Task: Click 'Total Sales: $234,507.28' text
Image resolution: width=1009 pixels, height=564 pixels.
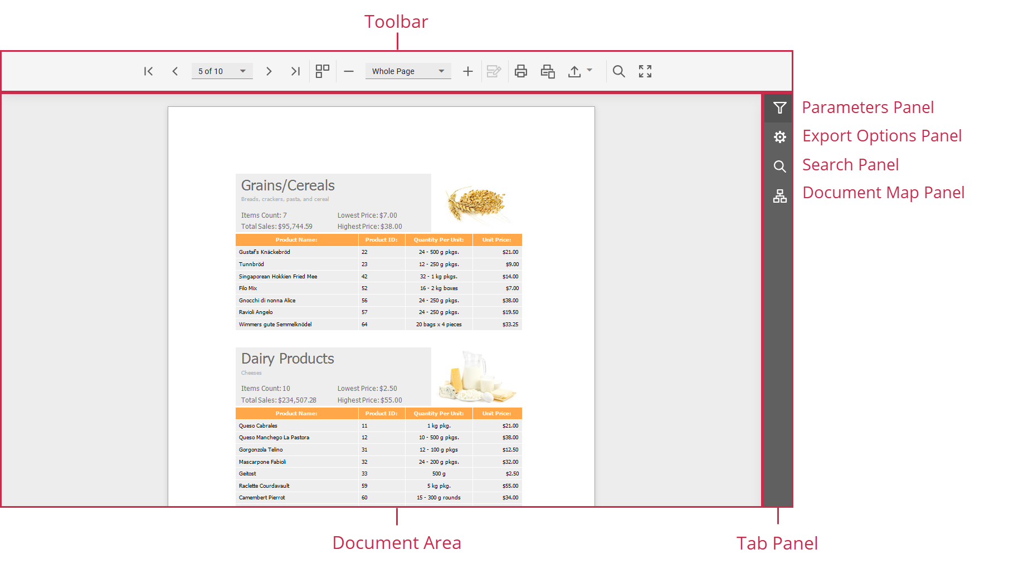Action: point(279,400)
